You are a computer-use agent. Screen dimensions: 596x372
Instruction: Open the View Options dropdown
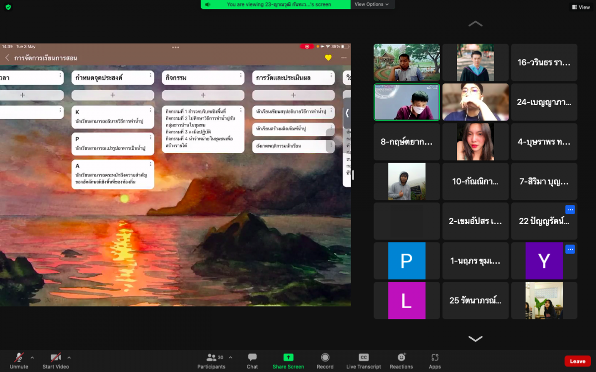pos(371,4)
